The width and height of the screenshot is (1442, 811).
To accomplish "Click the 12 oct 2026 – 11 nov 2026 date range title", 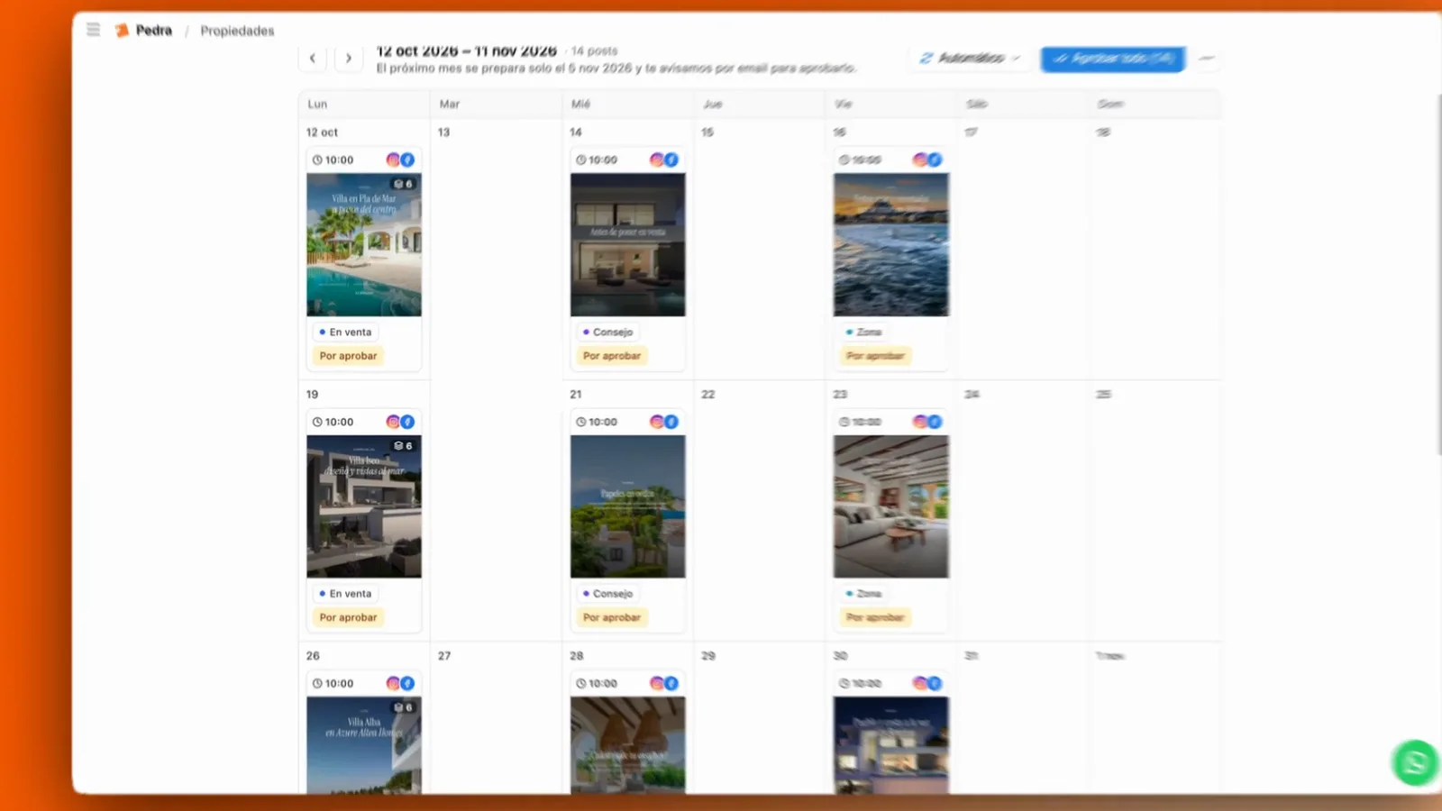I will 466,51.
